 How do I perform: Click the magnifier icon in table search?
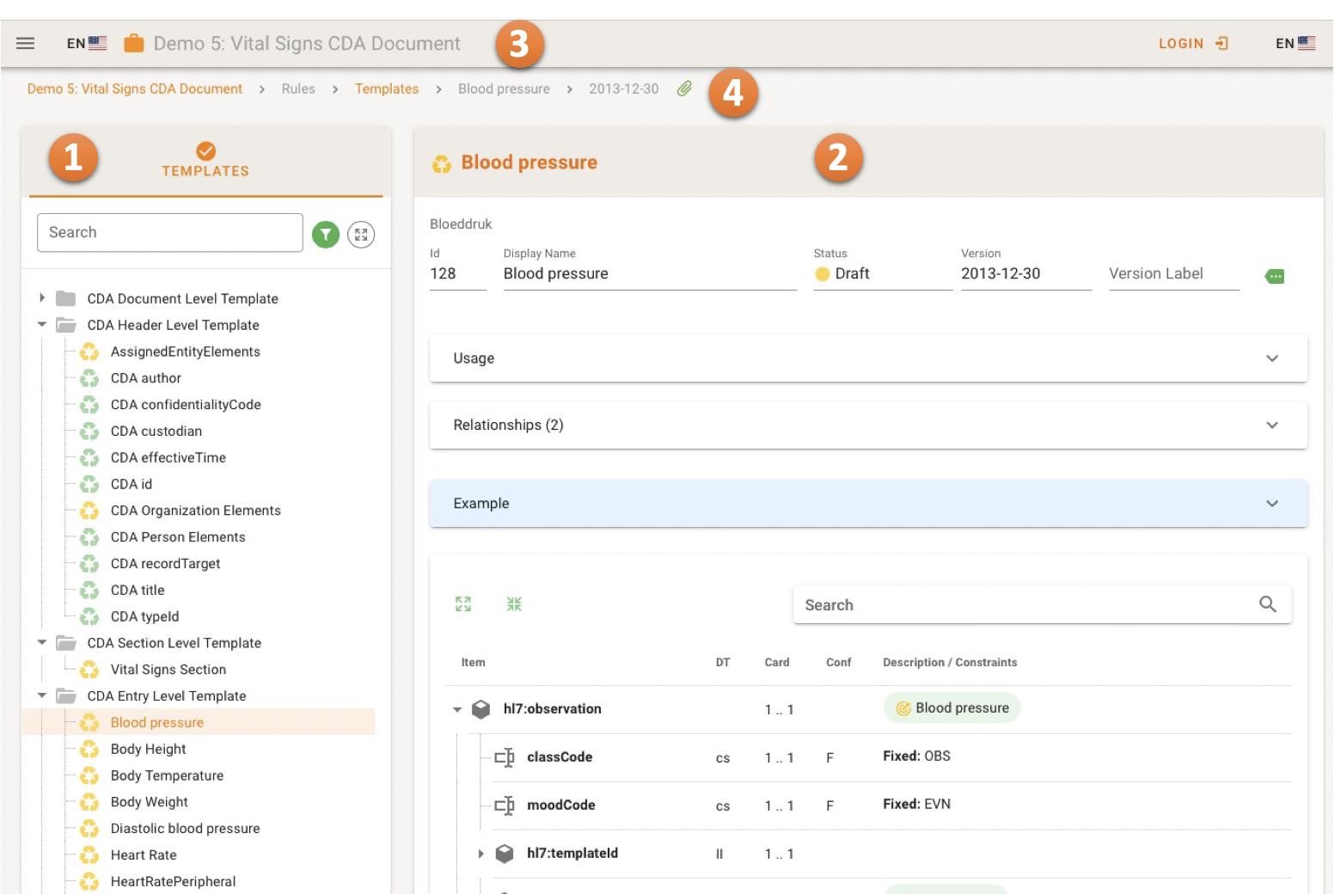(1267, 604)
